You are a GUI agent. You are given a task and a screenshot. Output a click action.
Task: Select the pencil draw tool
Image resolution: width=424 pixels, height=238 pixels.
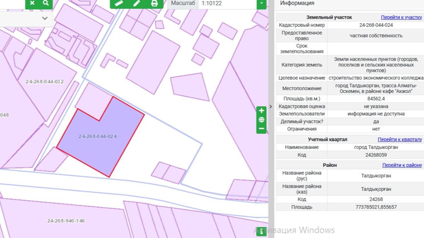tap(136, 4)
